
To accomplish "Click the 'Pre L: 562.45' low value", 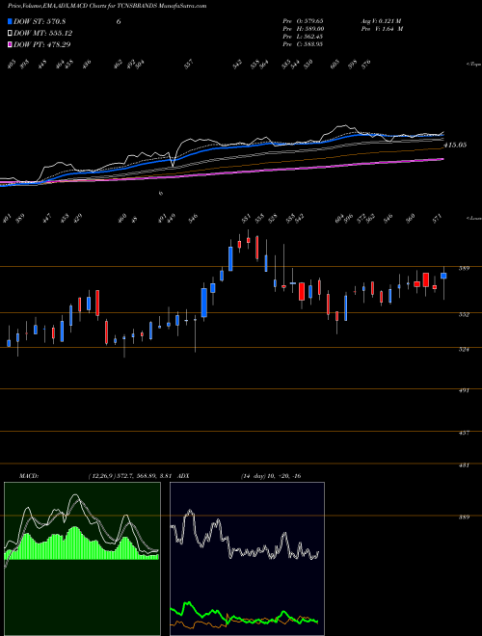I will click(303, 37).
